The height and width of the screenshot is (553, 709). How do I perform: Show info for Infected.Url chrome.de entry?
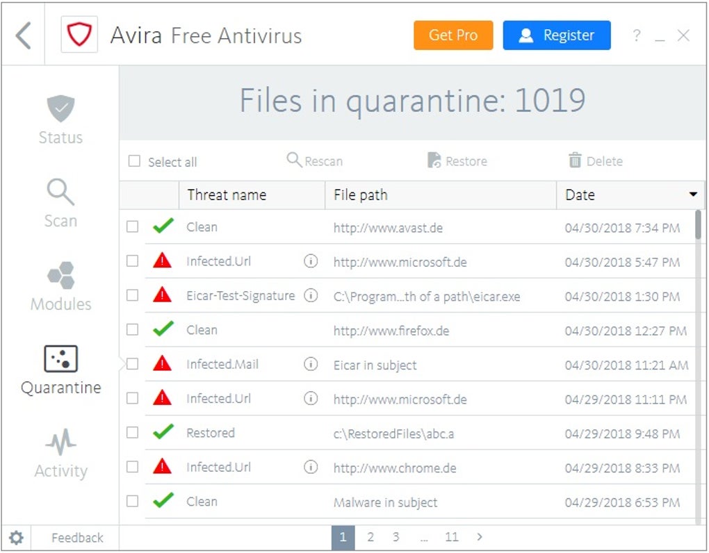coord(311,467)
